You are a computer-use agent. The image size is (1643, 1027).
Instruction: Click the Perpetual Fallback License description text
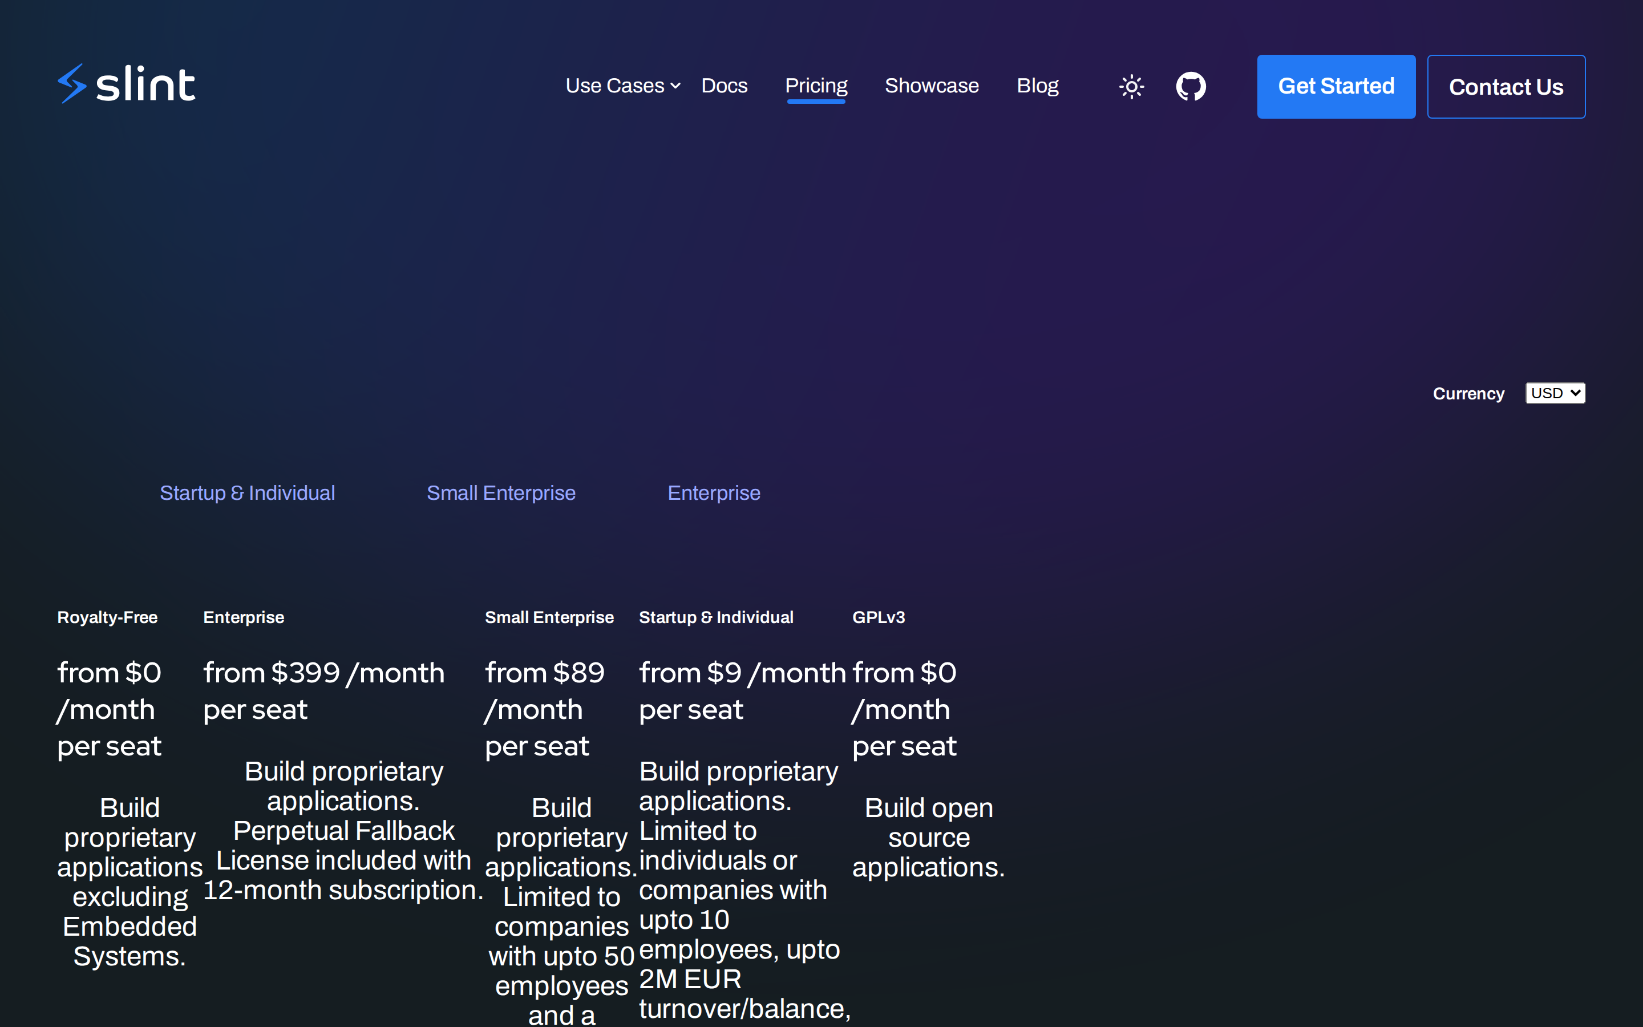pyautogui.click(x=343, y=860)
